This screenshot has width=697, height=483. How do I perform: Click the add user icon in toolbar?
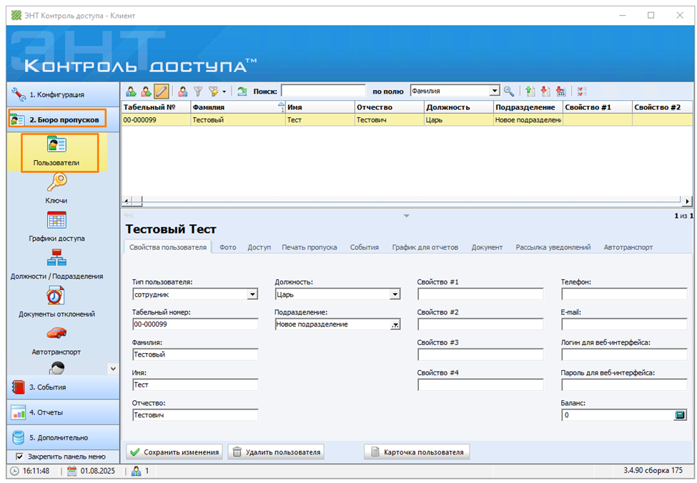(x=131, y=91)
